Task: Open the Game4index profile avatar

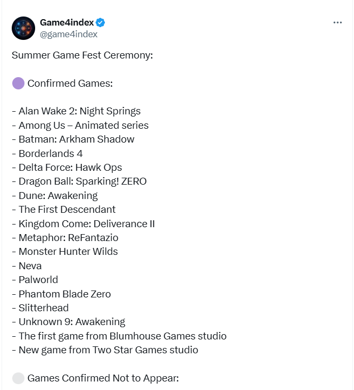Action: tap(23, 28)
